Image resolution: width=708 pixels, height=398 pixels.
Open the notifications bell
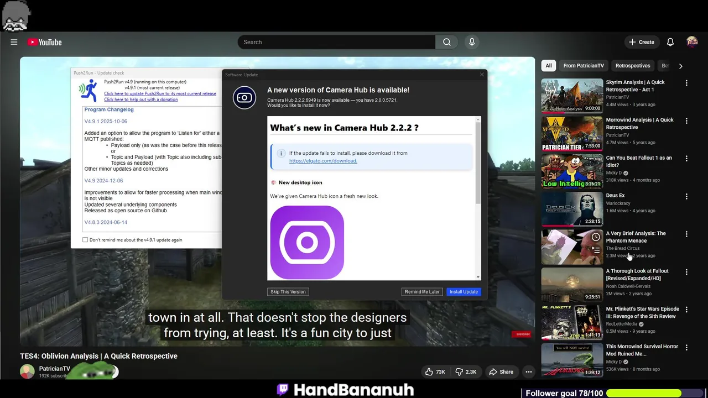670,42
